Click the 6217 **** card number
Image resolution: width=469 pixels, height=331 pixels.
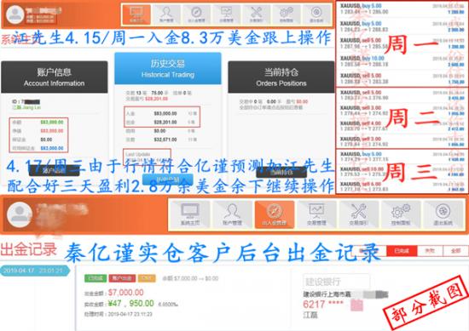tap(322, 304)
